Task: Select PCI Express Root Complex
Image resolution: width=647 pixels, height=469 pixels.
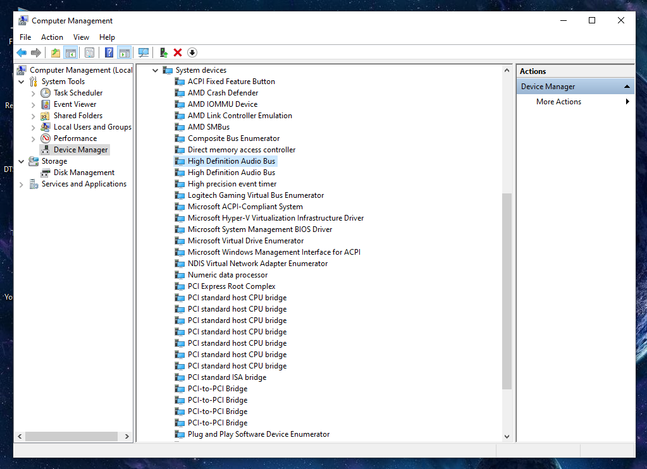Action: pyautogui.click(x=231, y=286)
